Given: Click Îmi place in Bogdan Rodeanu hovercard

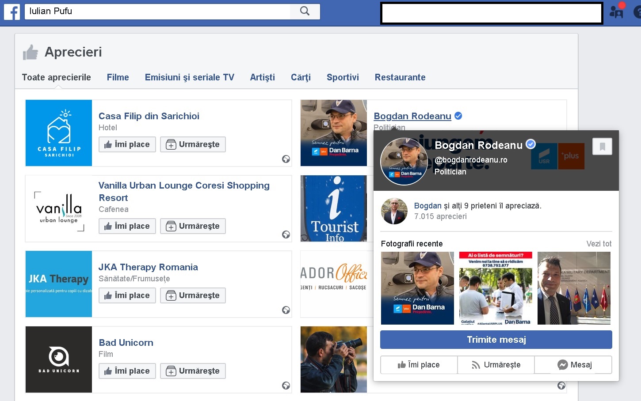Looking at the screenshot, I should point(419,365).
